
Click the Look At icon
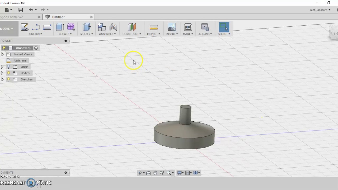coord(148,173)
